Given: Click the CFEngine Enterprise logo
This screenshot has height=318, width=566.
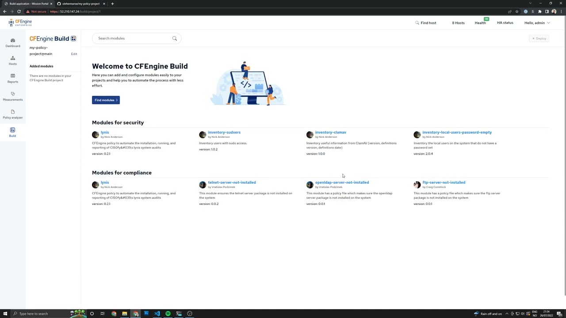Looking at the screenshot, I should (20, 23).
